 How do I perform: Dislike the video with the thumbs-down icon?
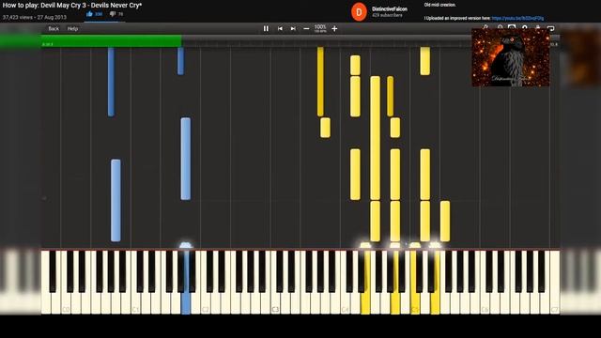(x=113, y=14)
